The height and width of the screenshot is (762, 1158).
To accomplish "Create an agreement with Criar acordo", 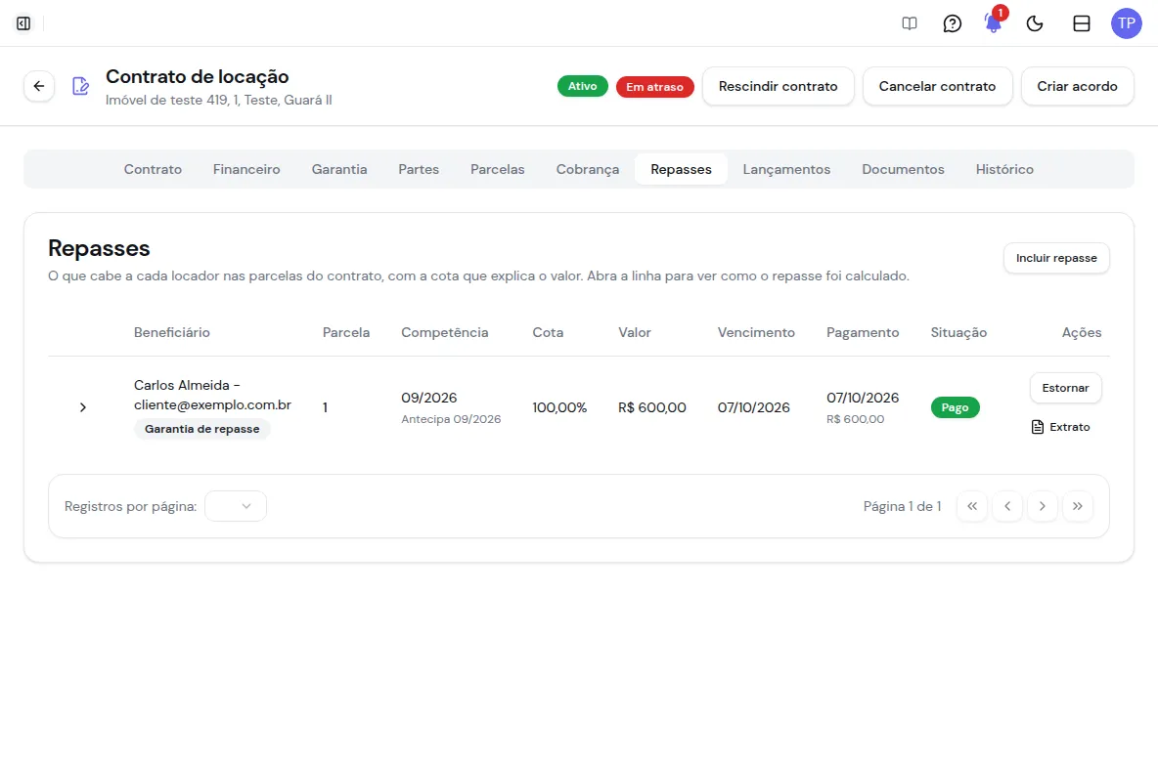I will (x=1077, y=86).
